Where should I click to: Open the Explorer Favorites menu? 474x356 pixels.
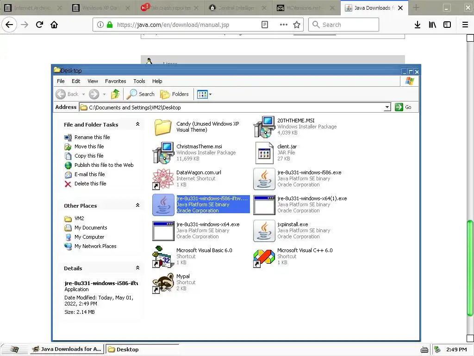(x=115, y=81)
